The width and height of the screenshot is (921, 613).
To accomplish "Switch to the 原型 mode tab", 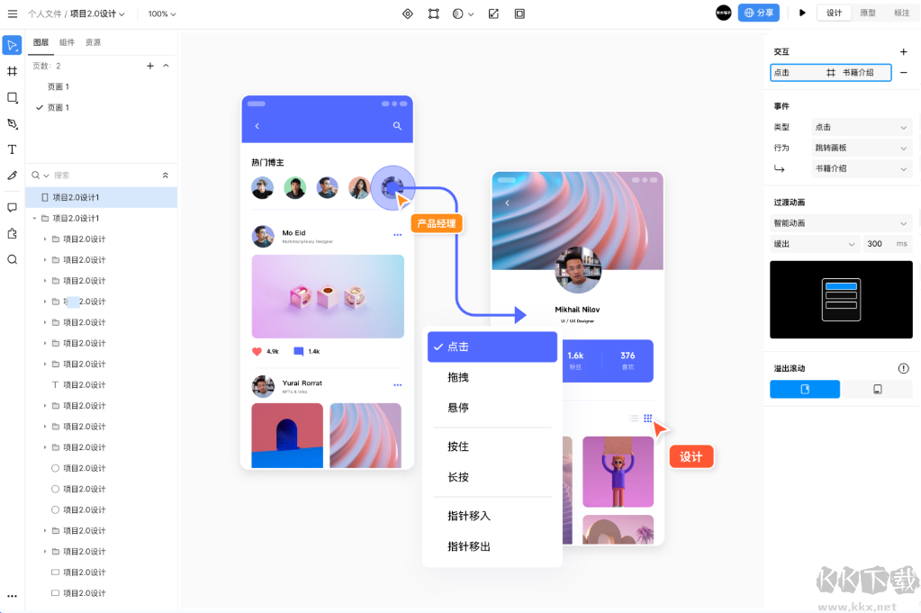I will pos(868,13).
